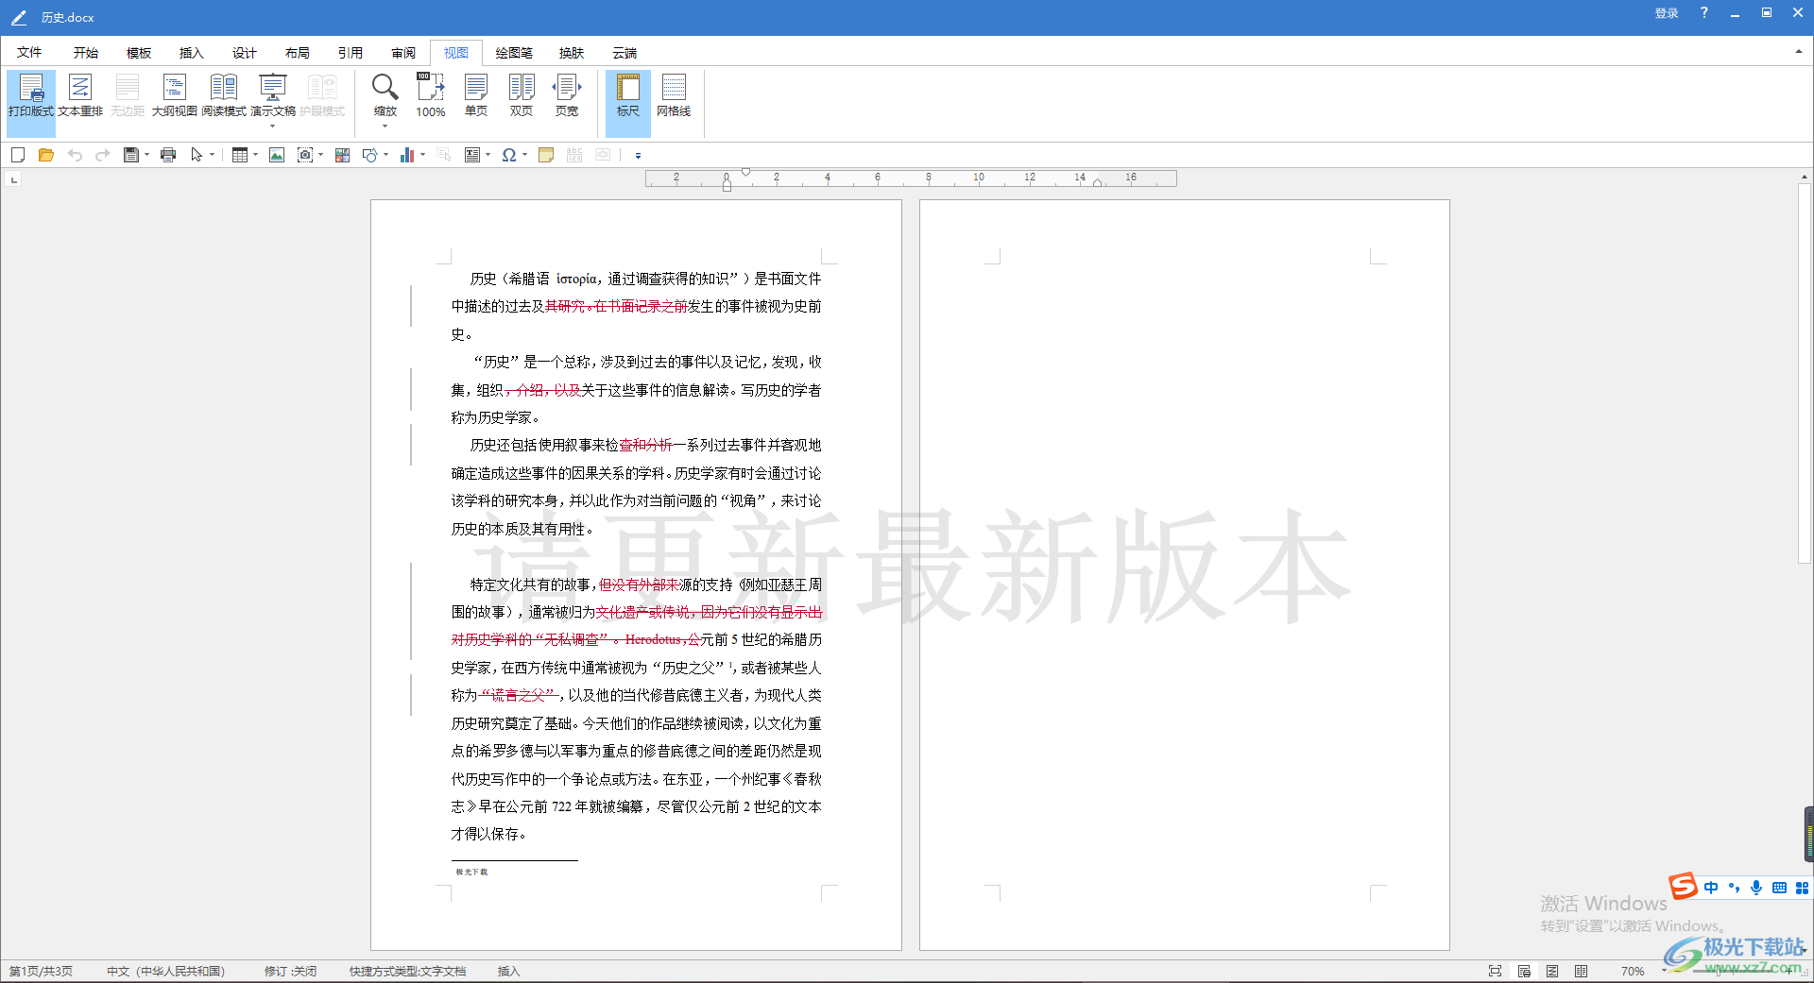The image size is (1814, 983).
Task: Set zoom to 100% in the ribbon
Action: click(431, 95)
